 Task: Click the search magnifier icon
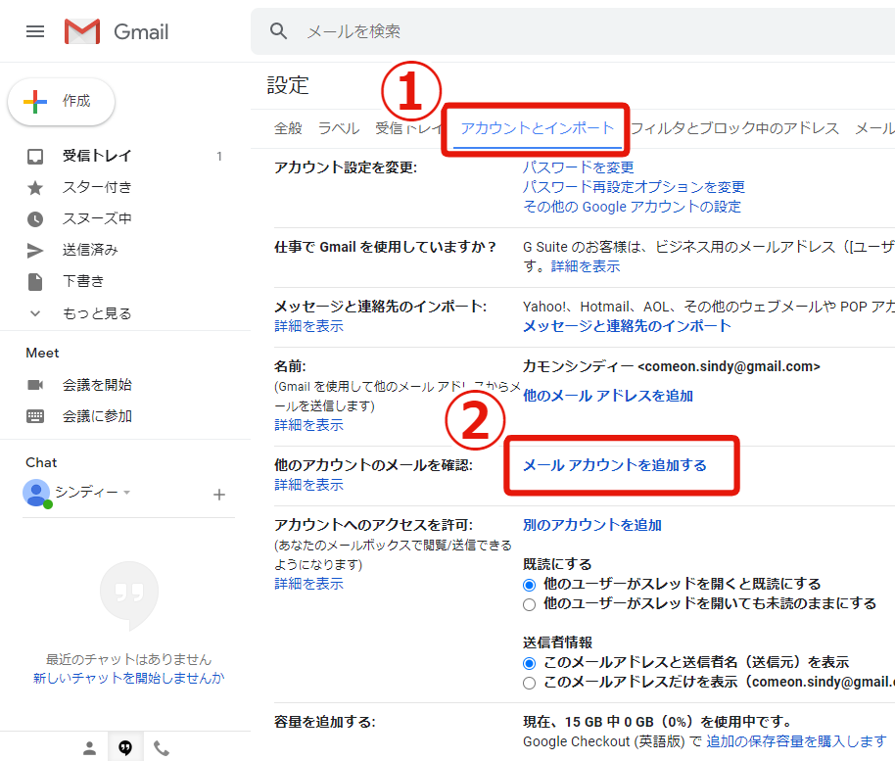point(279,31)
